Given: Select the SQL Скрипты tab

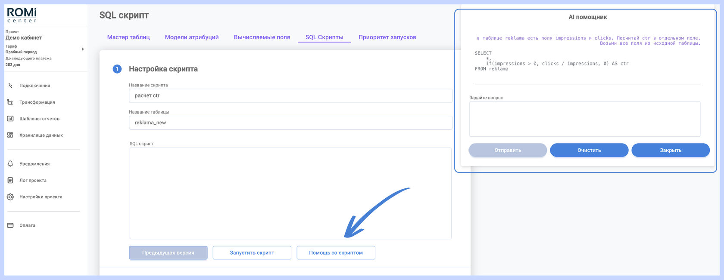Looking at the screenshot, I should tap(325, 37).
